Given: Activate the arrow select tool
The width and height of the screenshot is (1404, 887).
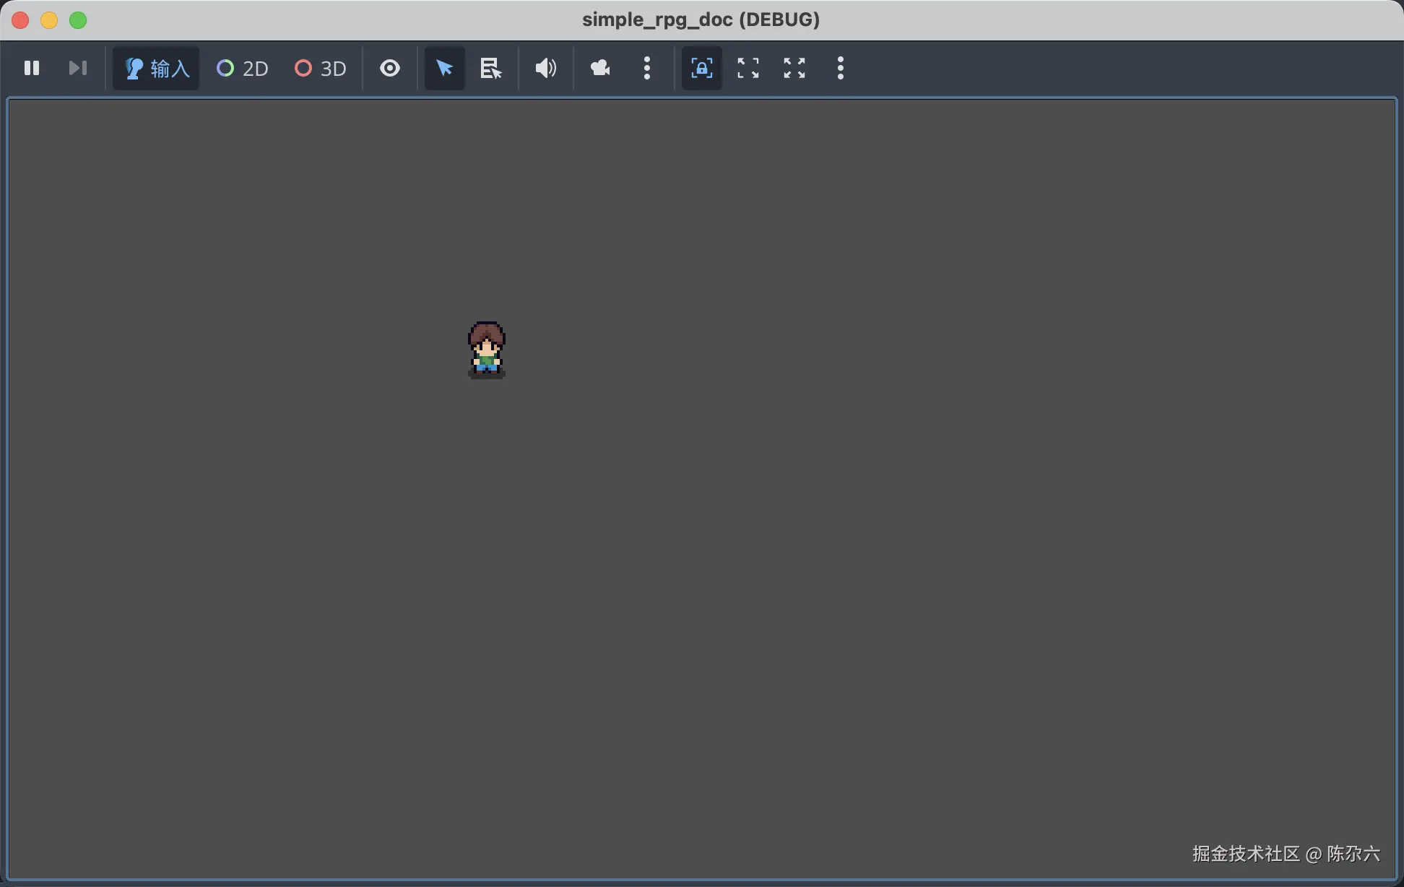Looking at the screenshot, I should (x=444, y=68).
